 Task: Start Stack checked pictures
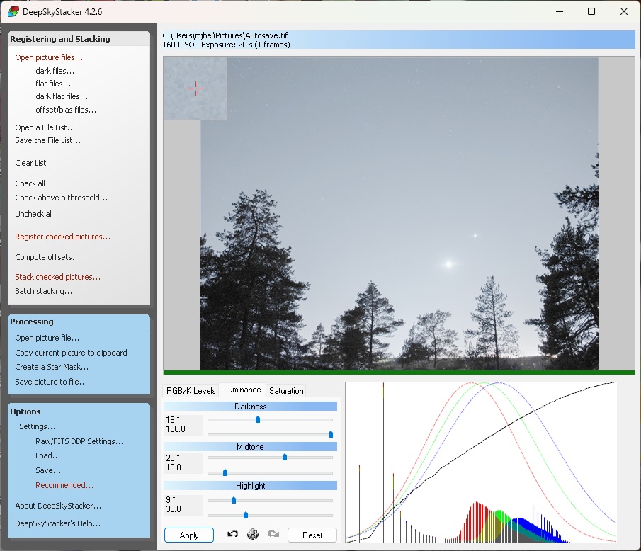(58, 277)
